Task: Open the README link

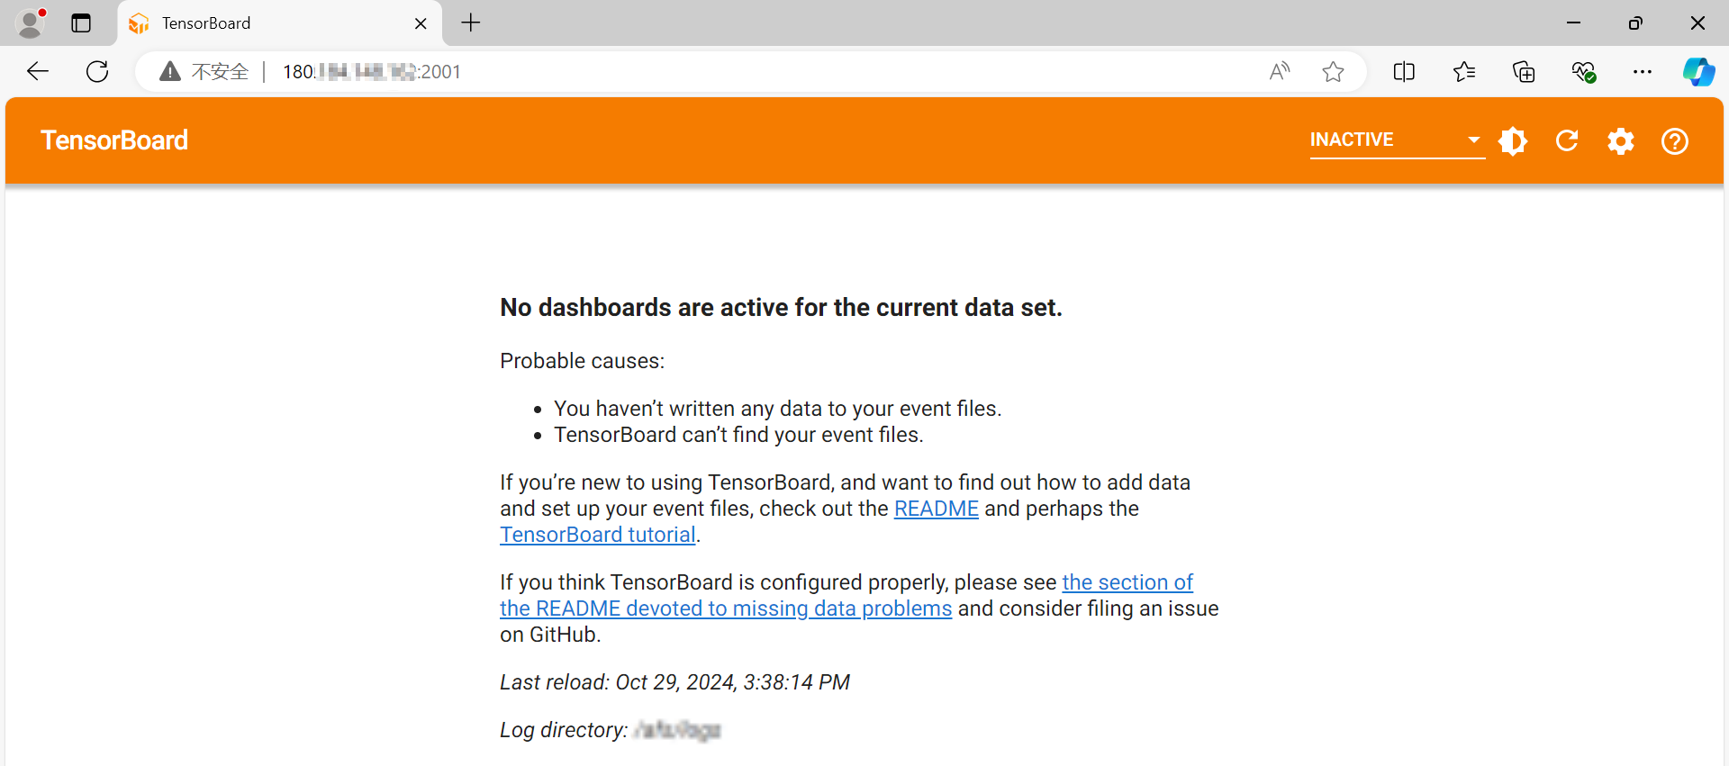Action: click(x=936, y=509)
